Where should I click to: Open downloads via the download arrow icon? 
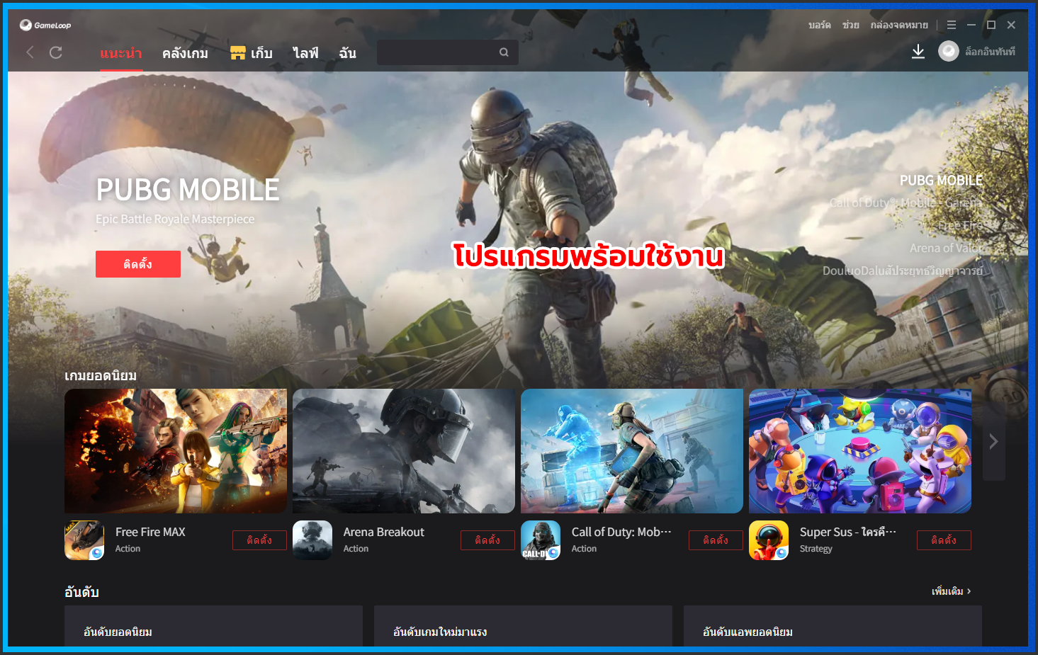(918, 51)
